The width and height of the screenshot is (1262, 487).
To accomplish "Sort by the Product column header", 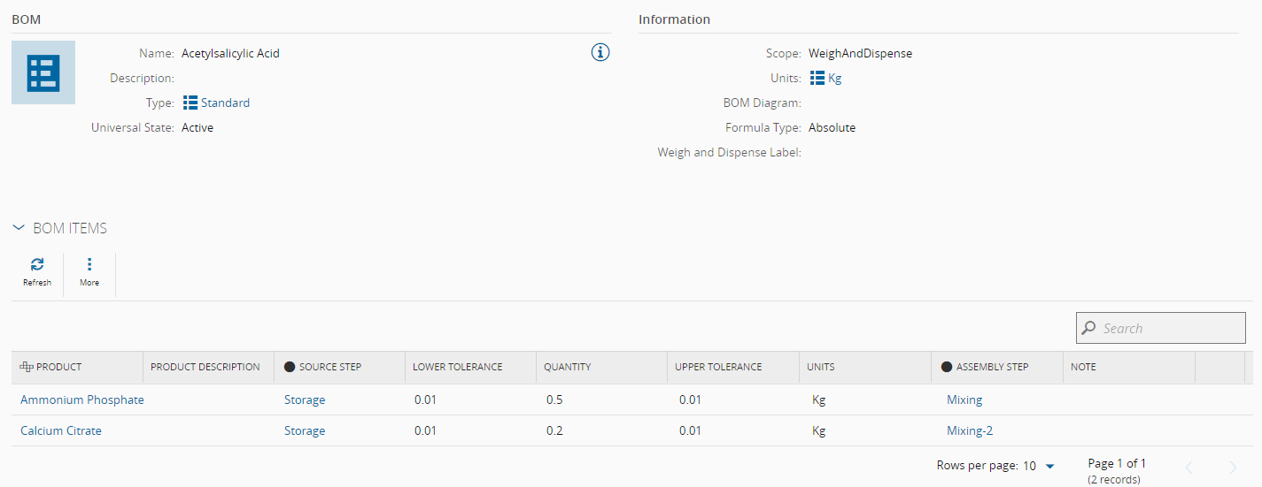I will [58, 367].
